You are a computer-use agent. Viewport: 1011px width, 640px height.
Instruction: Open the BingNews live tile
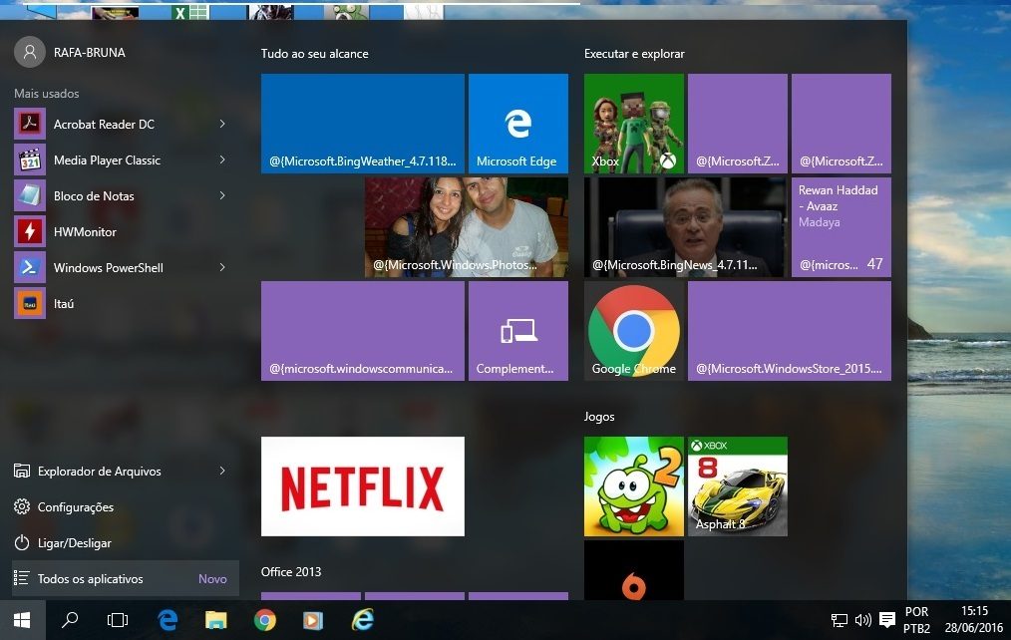coord(686,227)
